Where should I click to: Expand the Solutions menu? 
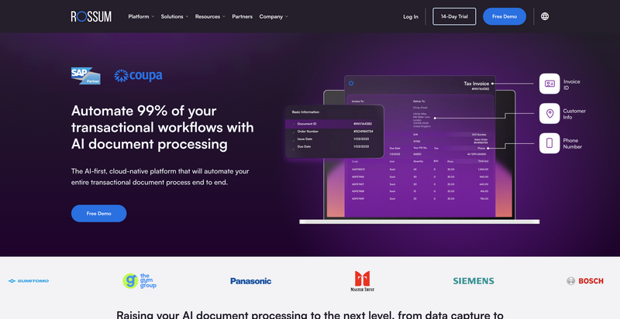pos(174,16)
